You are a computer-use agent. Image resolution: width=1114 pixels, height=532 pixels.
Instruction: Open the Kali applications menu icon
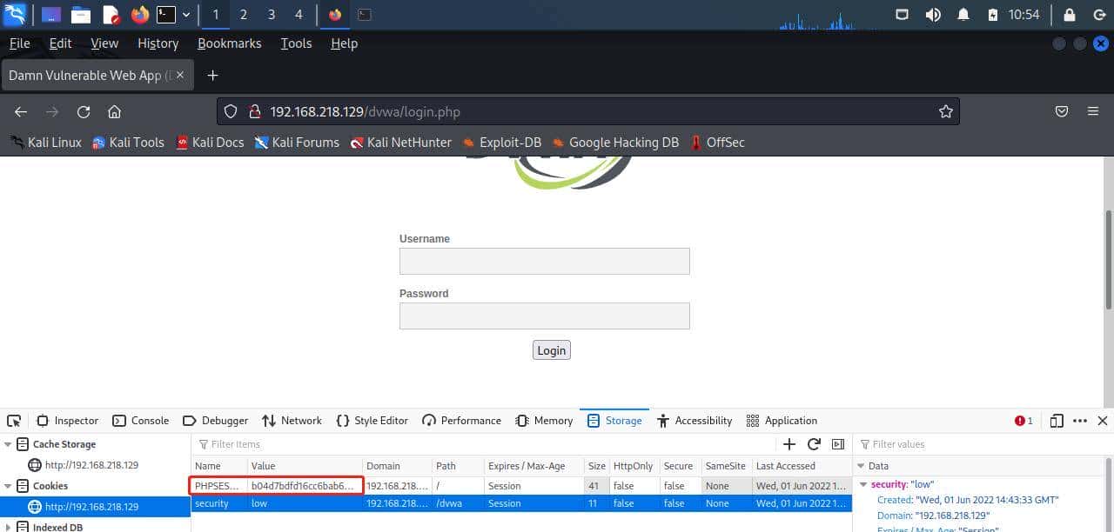[15, 14]
